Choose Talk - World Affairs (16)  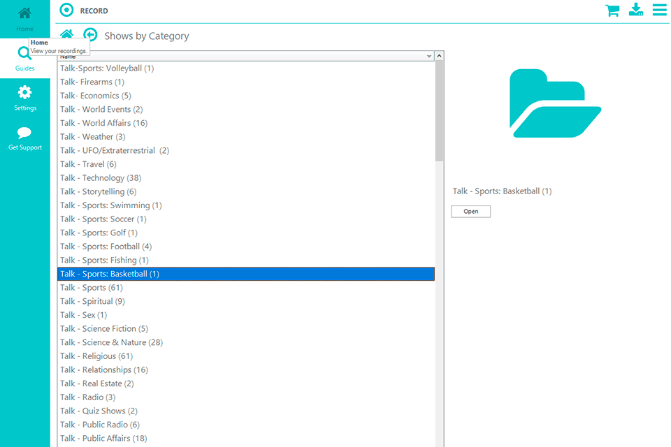(103, 123)
